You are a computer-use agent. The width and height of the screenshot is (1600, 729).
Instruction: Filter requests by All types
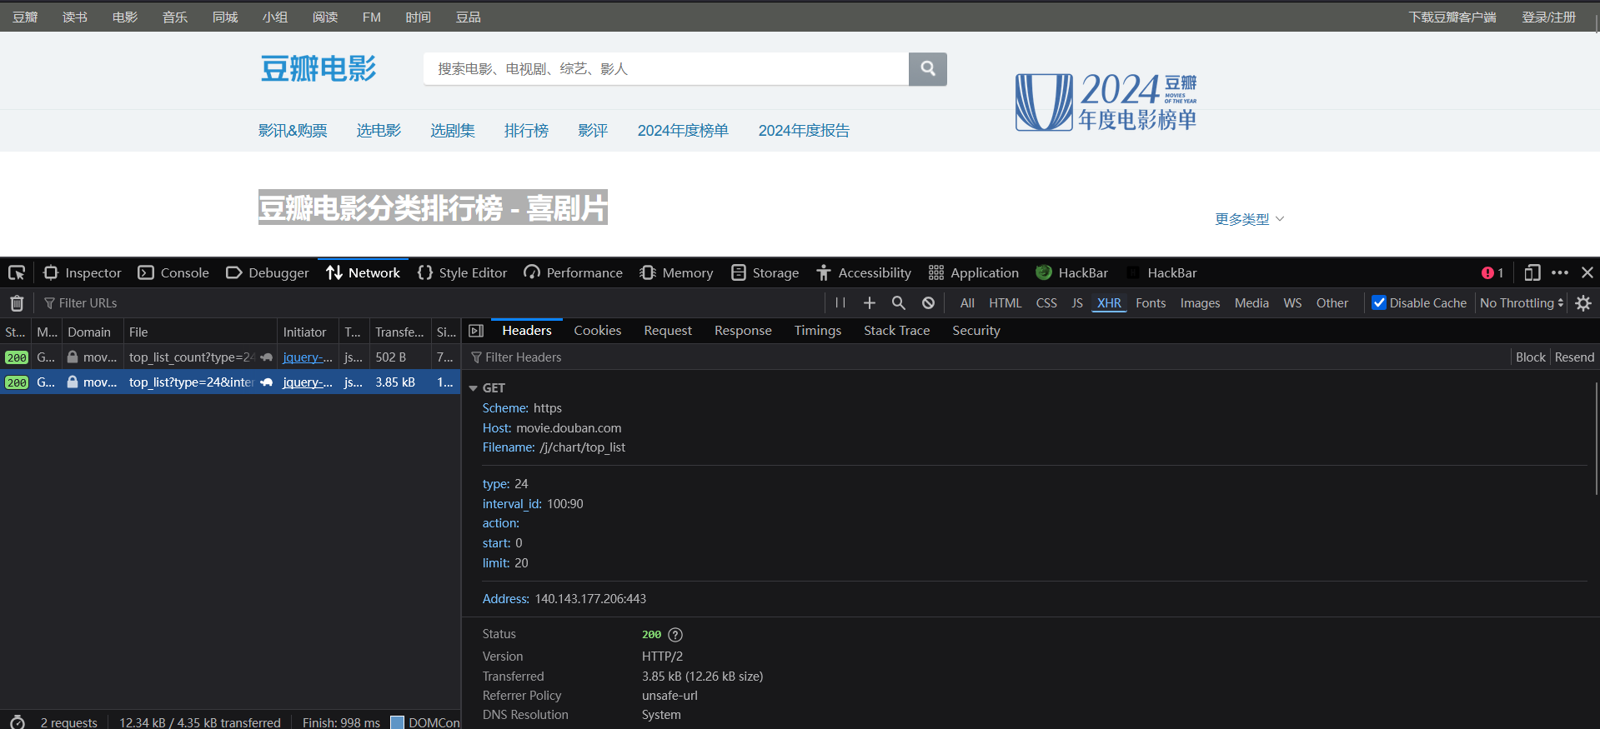click(967, 303)
